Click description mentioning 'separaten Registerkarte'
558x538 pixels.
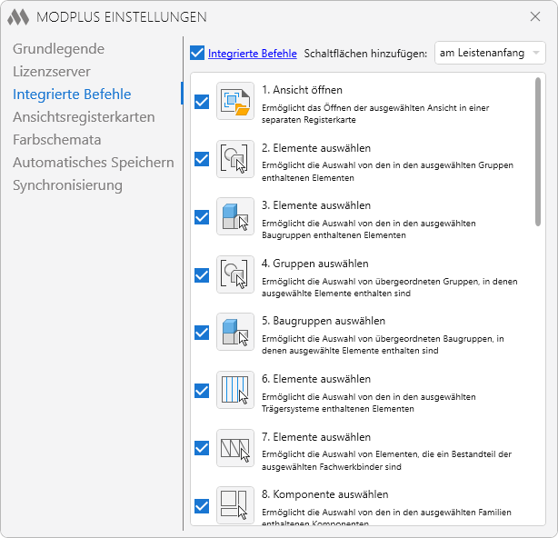[375, 114]
